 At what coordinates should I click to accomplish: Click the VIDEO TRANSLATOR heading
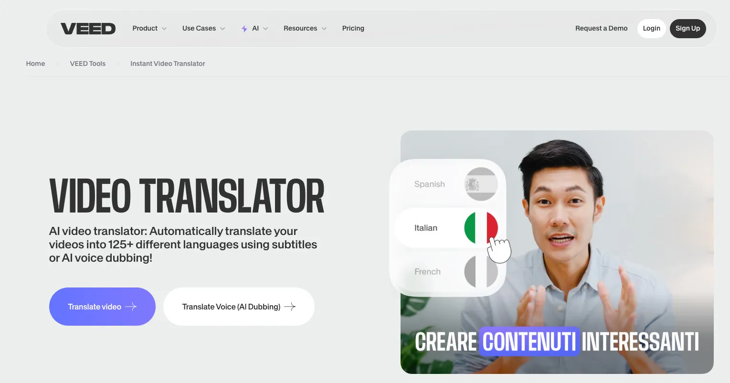tap(187, 196)
